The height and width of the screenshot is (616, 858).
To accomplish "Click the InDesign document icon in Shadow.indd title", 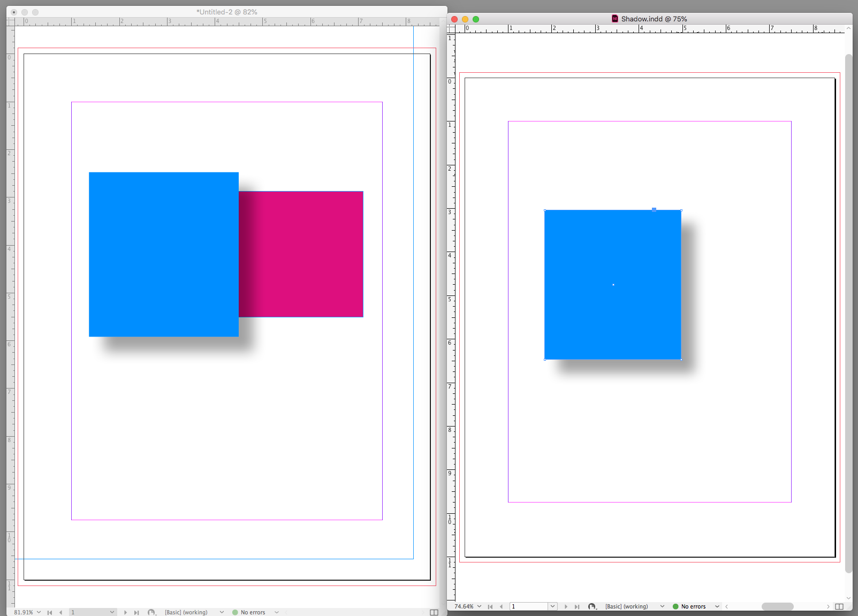I will [x=615, y=19].
